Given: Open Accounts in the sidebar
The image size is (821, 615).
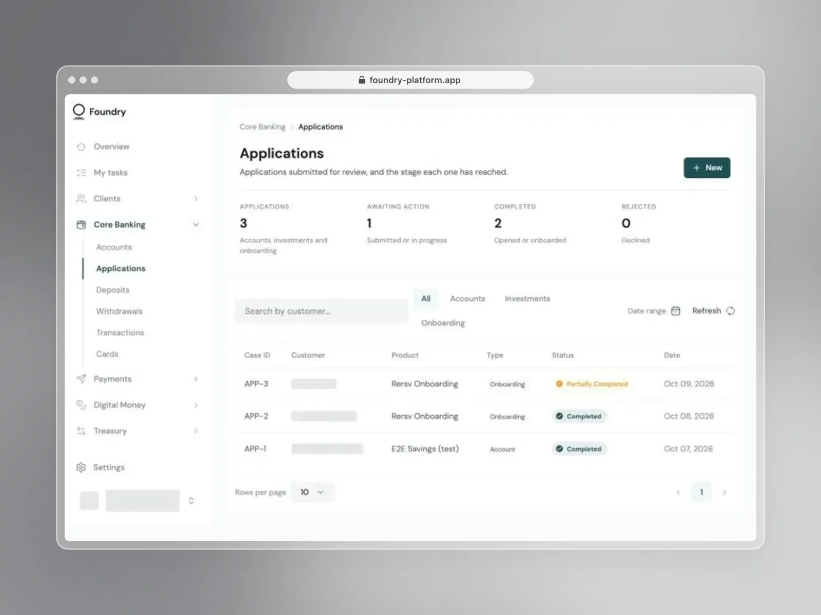Looking at the screenshot, I should pos(114,247).
